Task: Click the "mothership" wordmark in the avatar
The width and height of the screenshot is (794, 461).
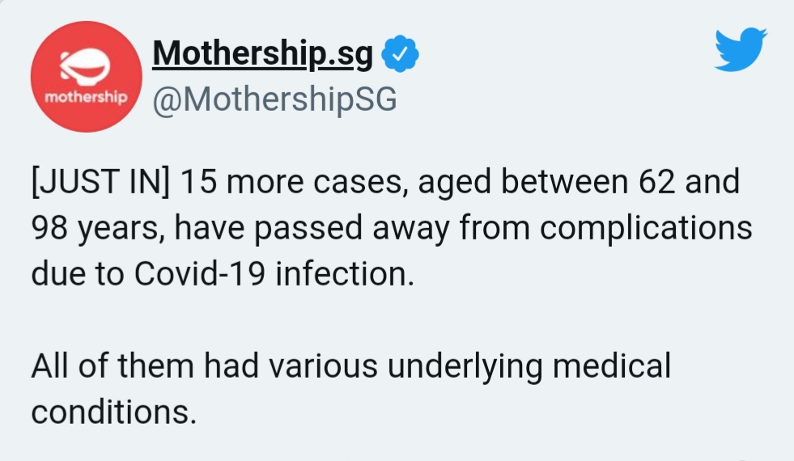Action: click(85, 98)
